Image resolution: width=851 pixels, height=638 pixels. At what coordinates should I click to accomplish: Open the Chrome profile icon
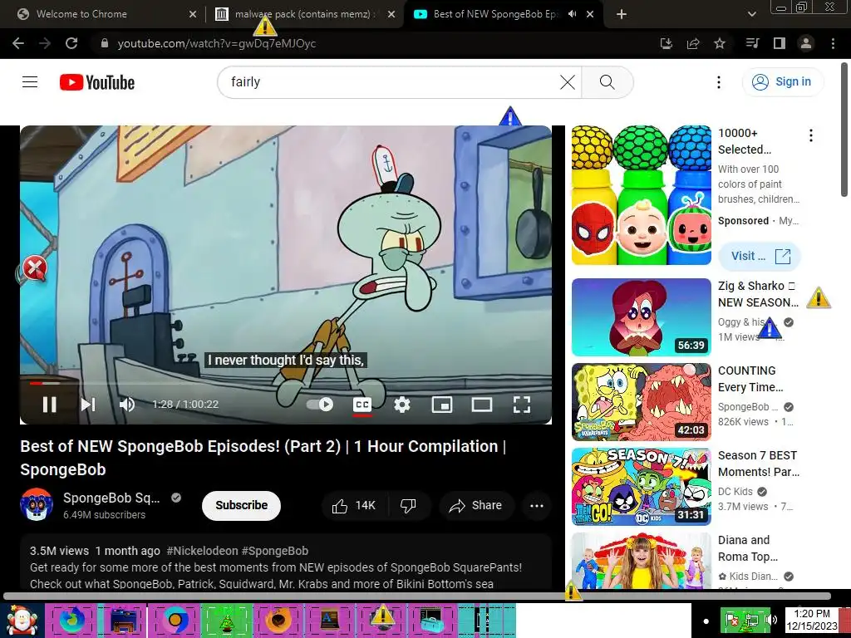pyautogui.click(x=806, y=43)
